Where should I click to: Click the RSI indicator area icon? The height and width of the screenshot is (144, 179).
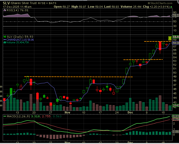[5, 10]
